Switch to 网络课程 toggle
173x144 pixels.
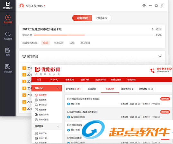click(82, 18)
